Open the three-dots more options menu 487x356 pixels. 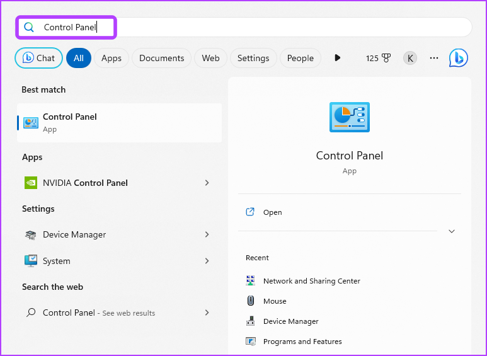(434, 58)
